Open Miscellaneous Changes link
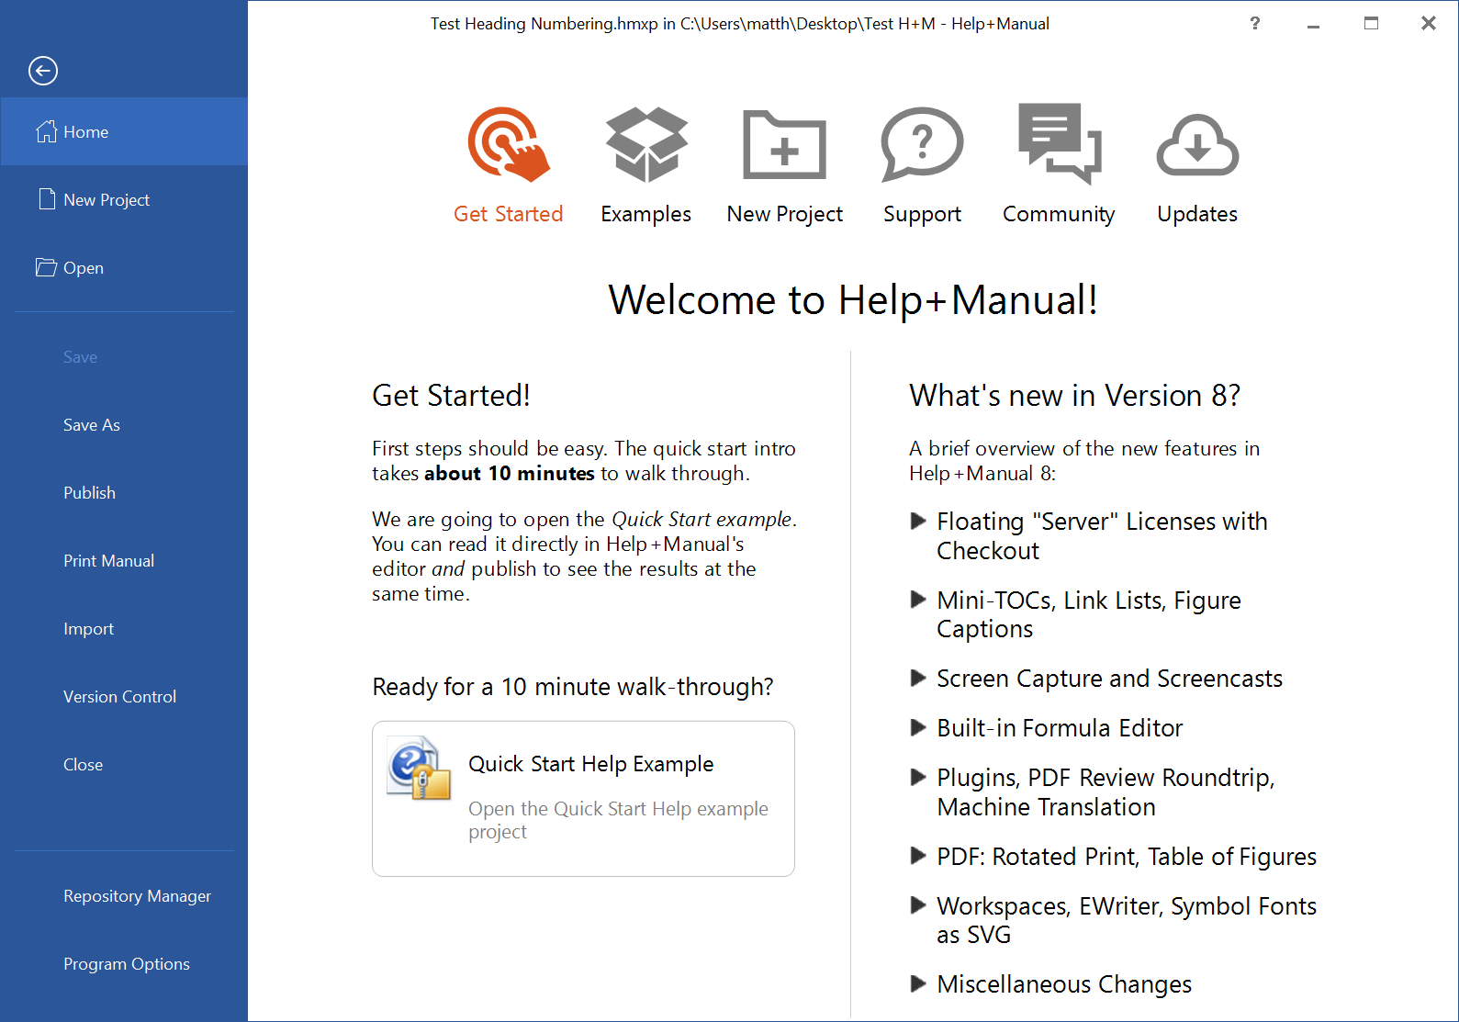Image resolution: width=1459 pixels, height=1022 pixels. click(x=1064, y=984)
